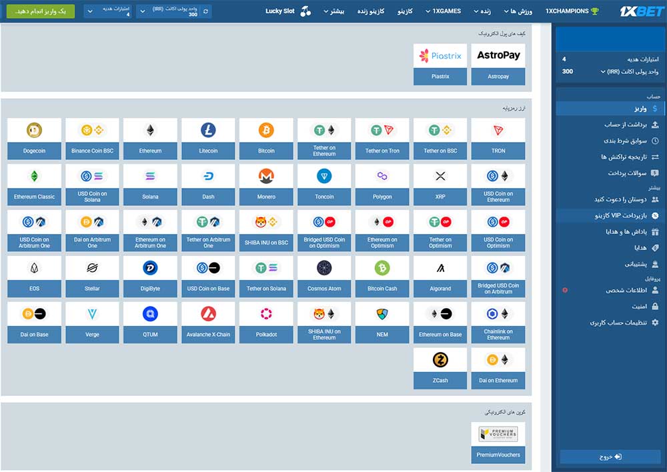The image size is (667, 472).
Task: Open transaction history (تاریخچه تراکنش ها)
Action: pyautogui.click(x=609, y=157)
